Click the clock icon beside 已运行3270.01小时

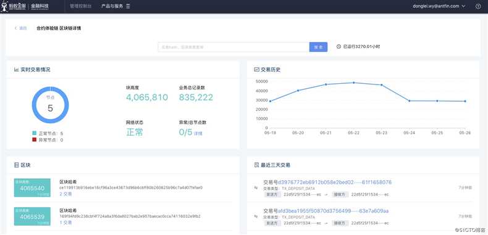pyautogui.click(x=339, y=47)
